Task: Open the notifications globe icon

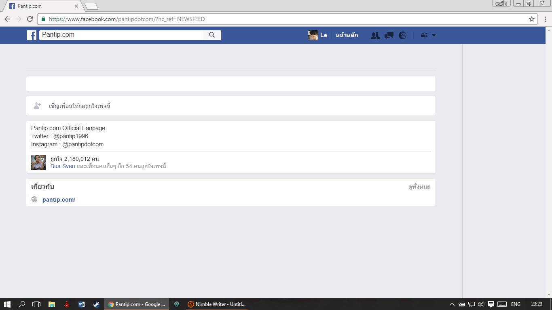Action: [x=402, y=36]
